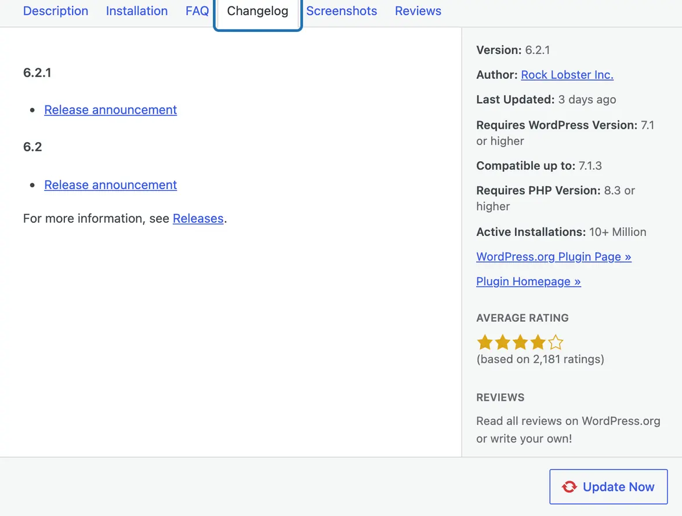The height and width of the screenshot is (516, 682).
Task: Click 'Compatible up to: 7.1.3' text
Action: pyautogui.click(x=539, y=166)
